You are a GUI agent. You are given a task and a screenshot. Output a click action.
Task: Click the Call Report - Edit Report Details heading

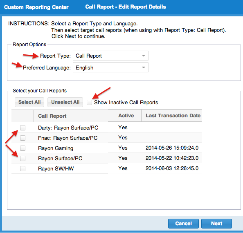tap(126, 7)
